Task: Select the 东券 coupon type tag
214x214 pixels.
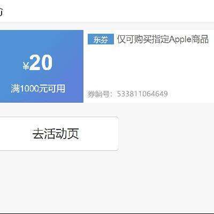Action: point(101,39)
